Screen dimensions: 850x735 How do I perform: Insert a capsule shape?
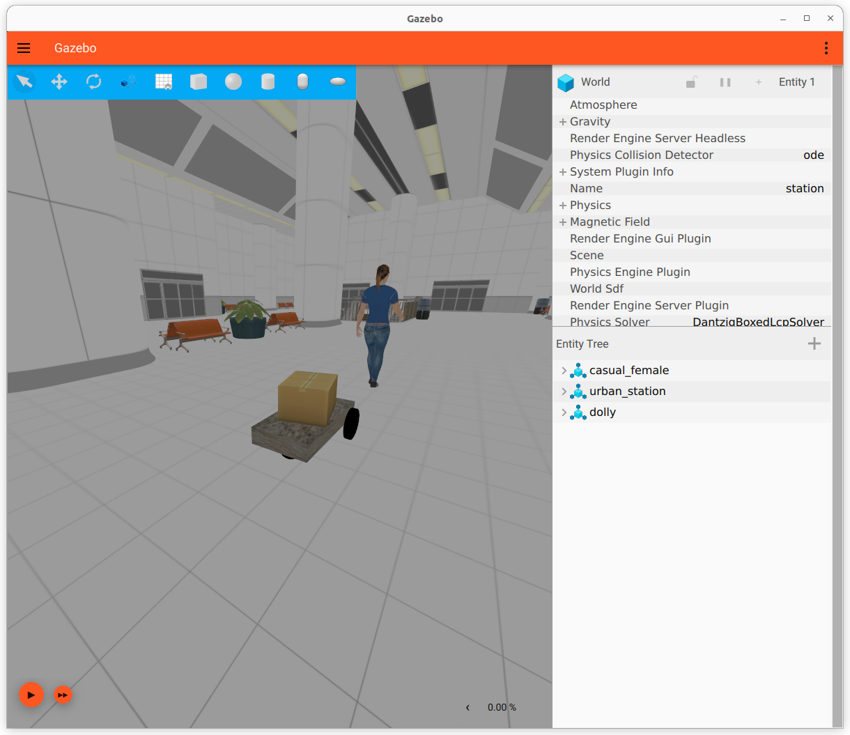pos(302,82)
